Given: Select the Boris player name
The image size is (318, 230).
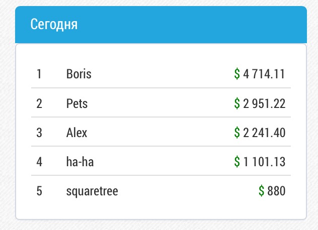Looking at the screenshot, I should coord(78,74).
